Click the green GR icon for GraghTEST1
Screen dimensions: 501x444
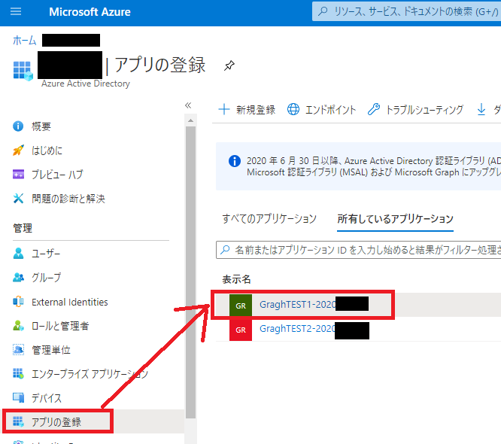(241, 306)
